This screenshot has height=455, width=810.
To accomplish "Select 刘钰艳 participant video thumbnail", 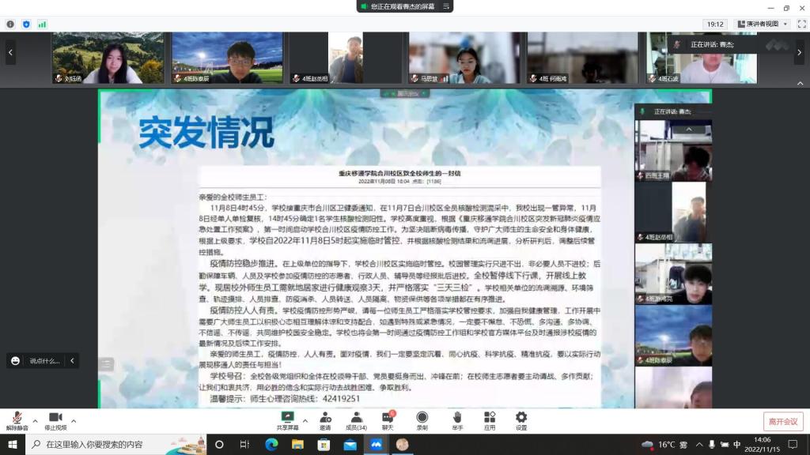I will tap(108, 58).
